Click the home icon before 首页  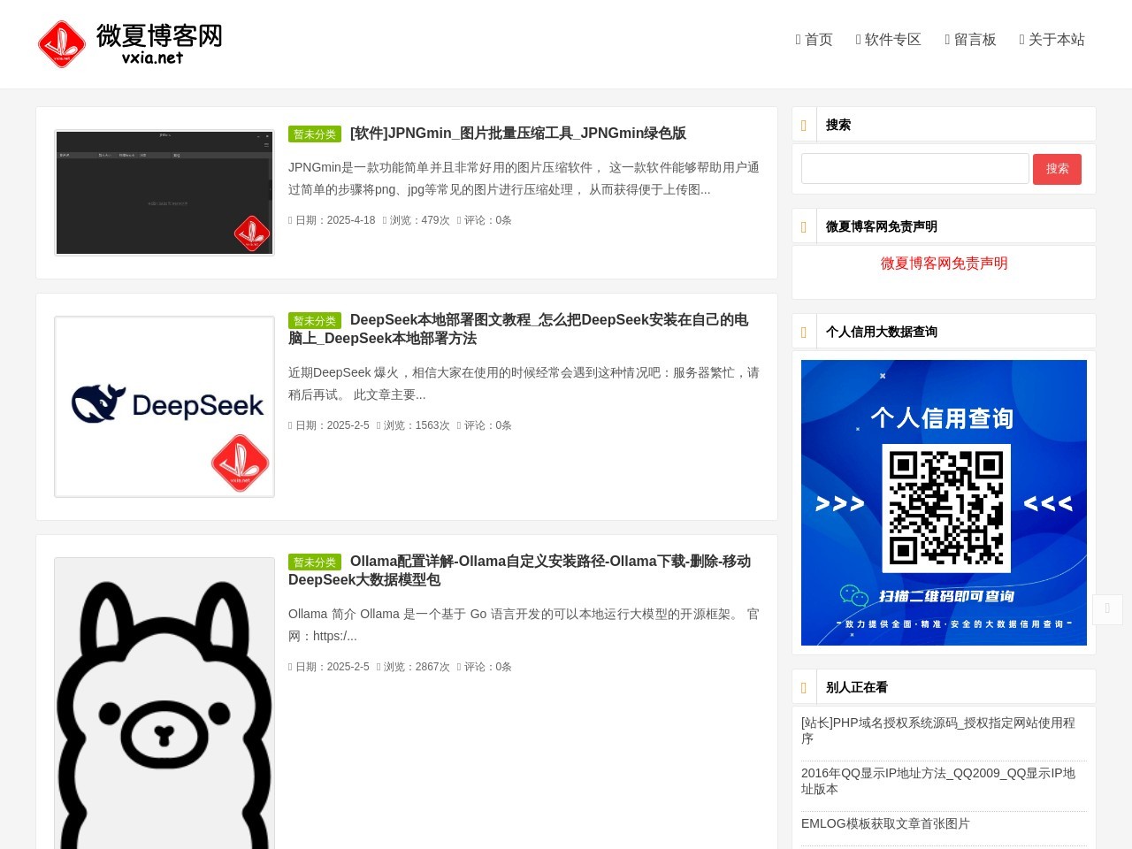tap(799, 39)
